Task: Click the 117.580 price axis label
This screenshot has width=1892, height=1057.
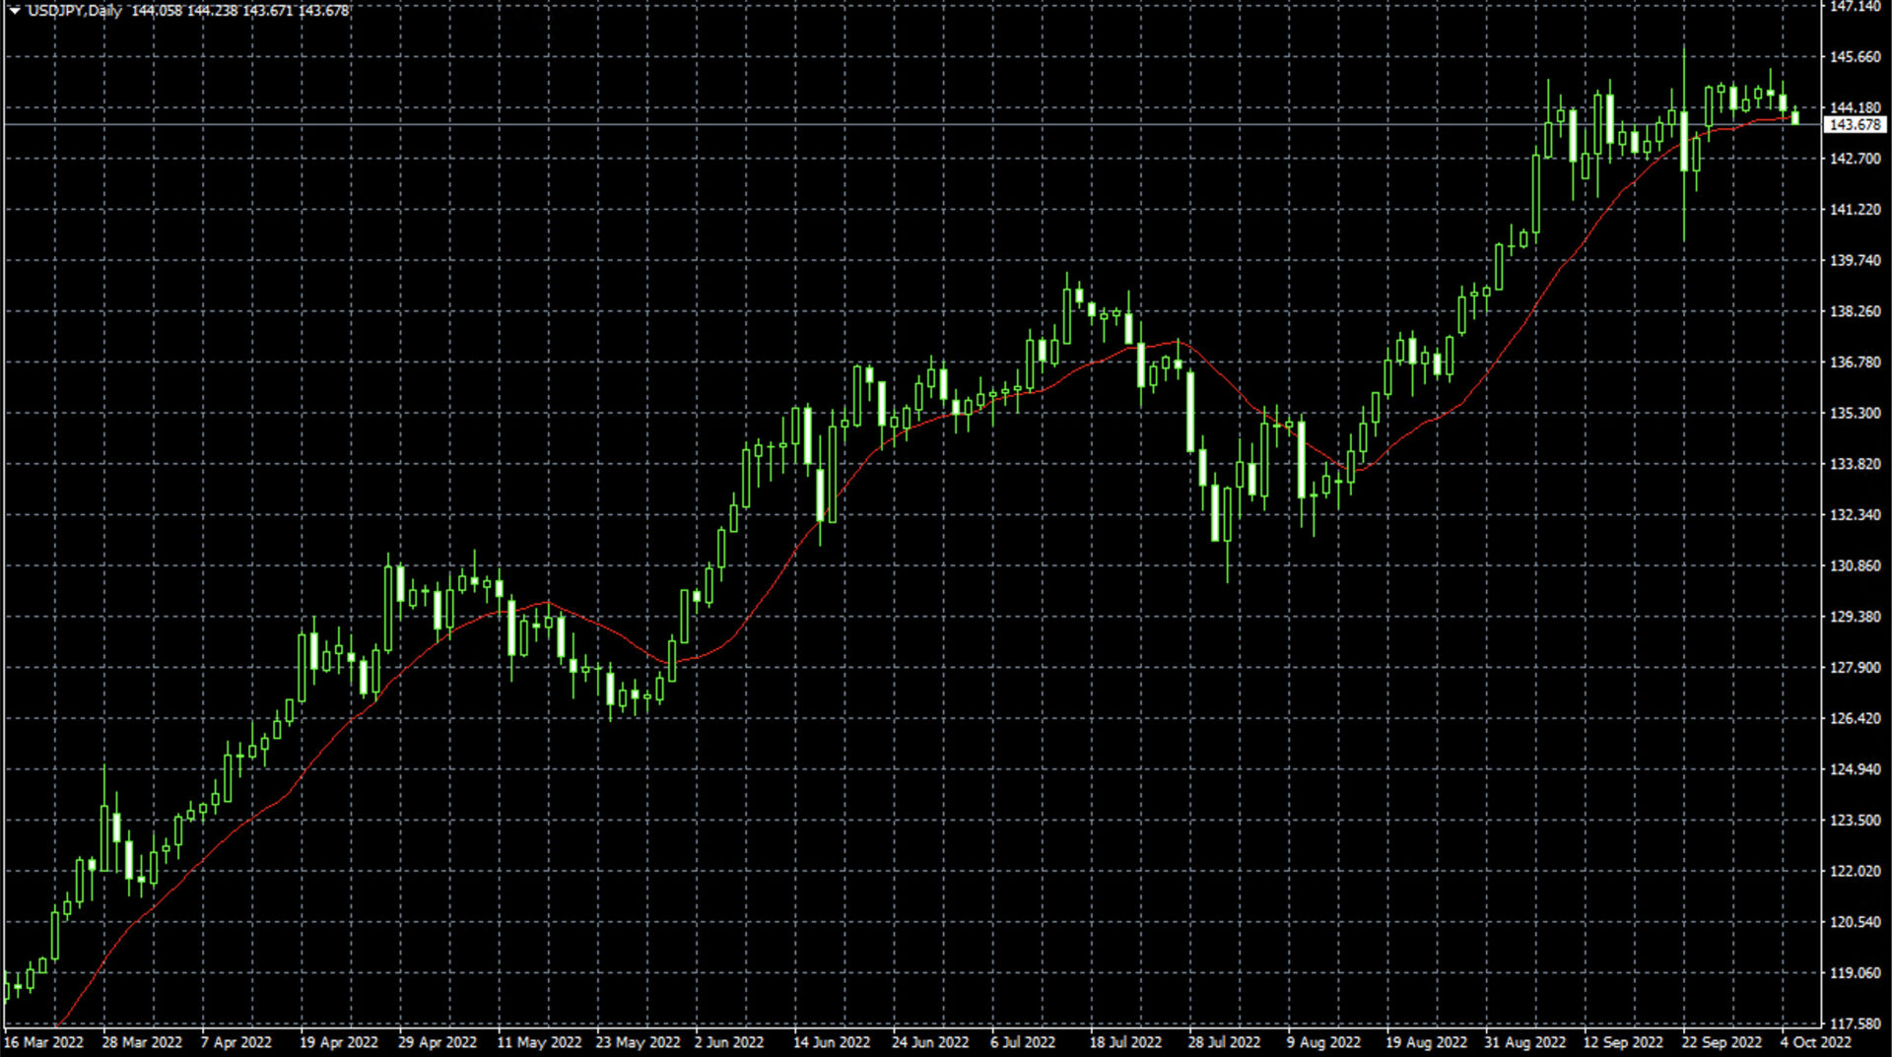Action: click(x=1855, y=1024)
